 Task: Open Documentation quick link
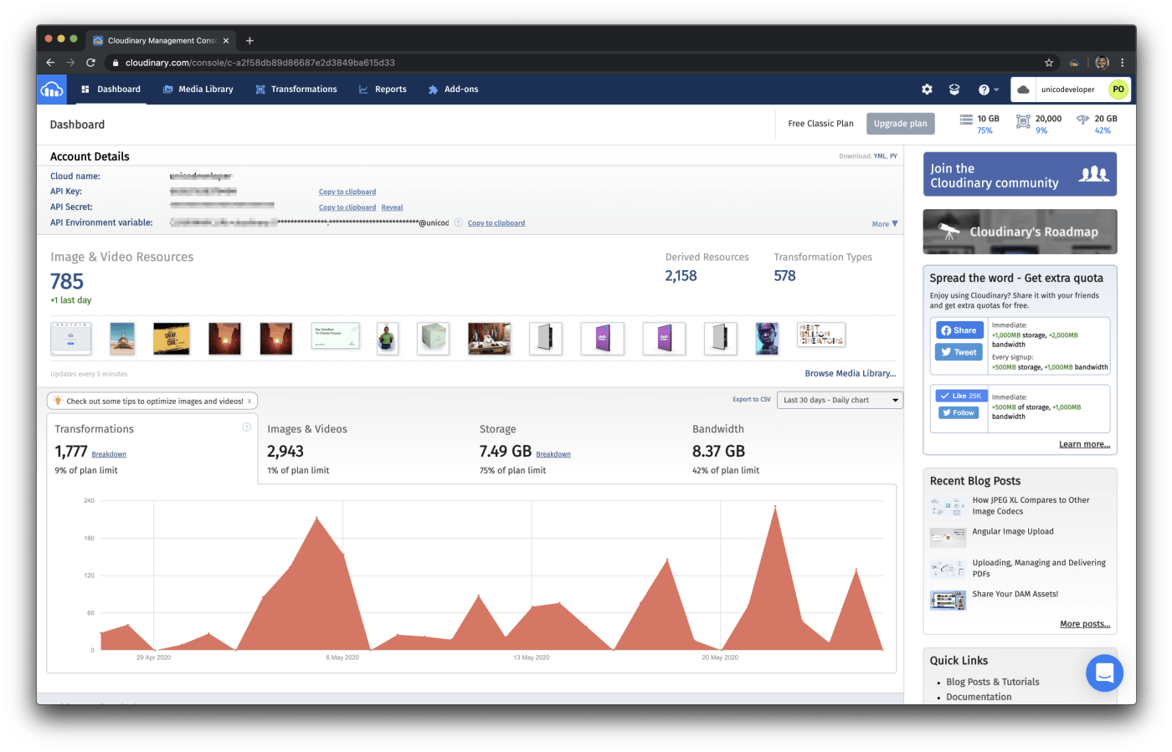coord(979,698)
